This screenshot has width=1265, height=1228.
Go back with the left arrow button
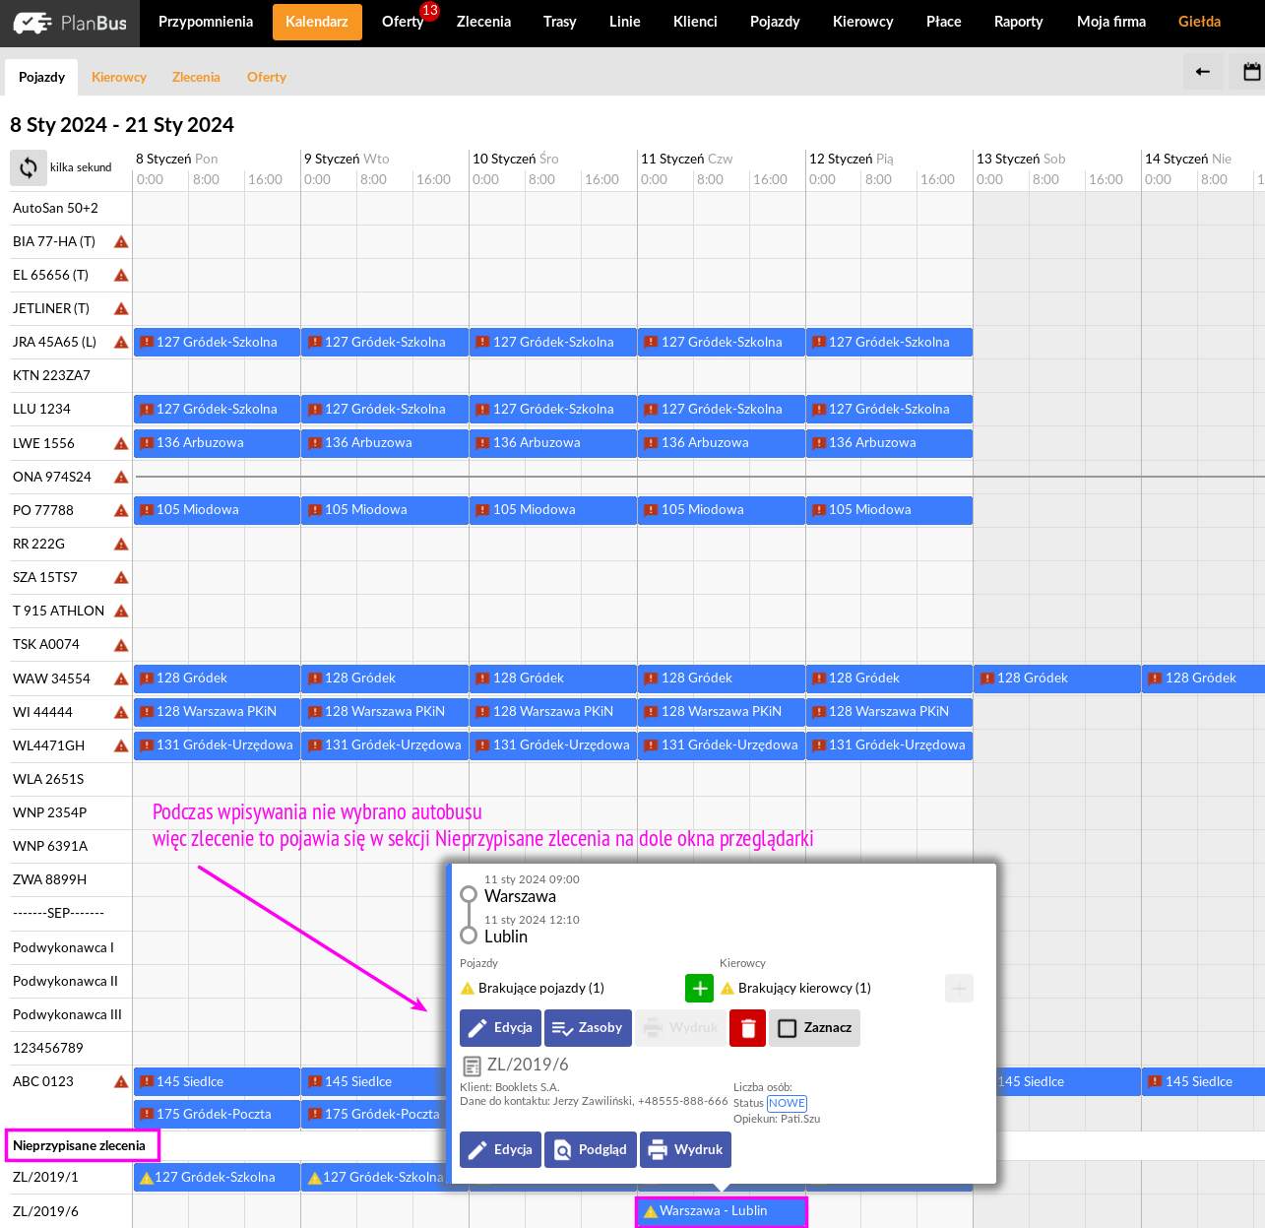1203,72
